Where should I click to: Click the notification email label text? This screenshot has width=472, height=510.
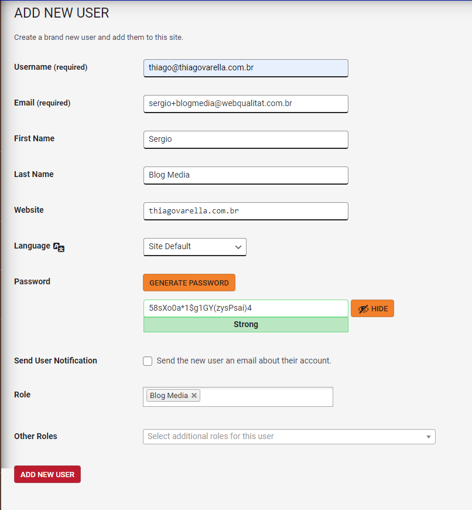(244, 361)
